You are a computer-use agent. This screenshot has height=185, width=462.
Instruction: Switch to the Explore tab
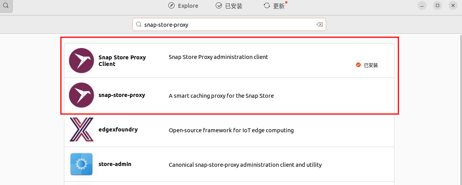[x=183, y=6]
